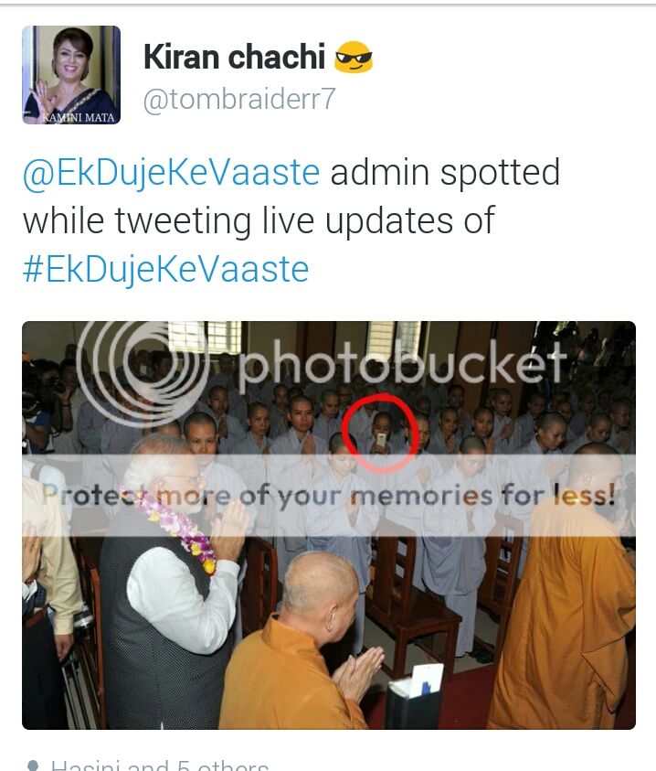Click the red circle in the photo
656x771 pixels.
pos(380,433)
